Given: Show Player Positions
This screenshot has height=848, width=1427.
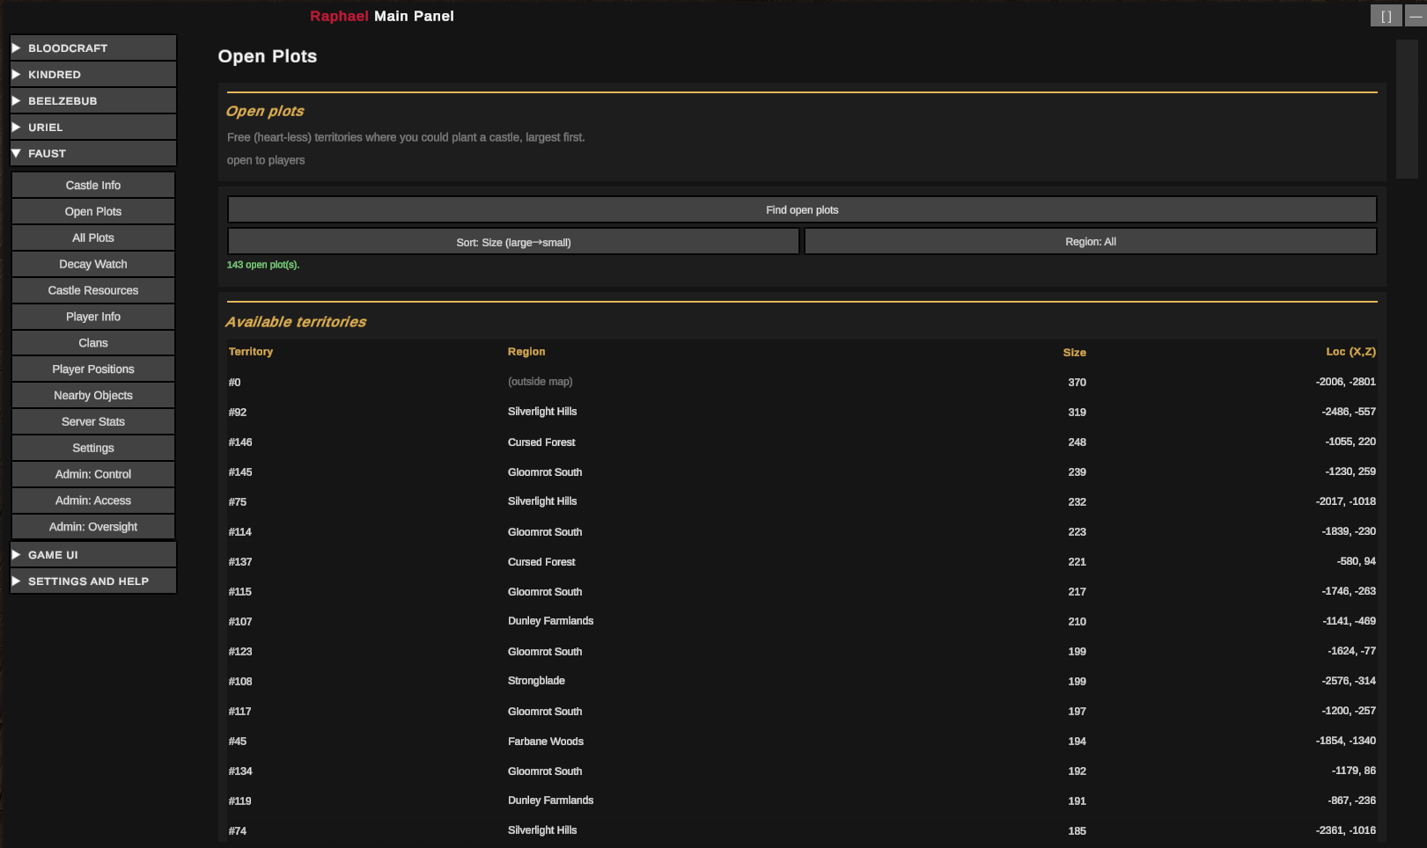Looking at the screenshot, I should point(93,369).
